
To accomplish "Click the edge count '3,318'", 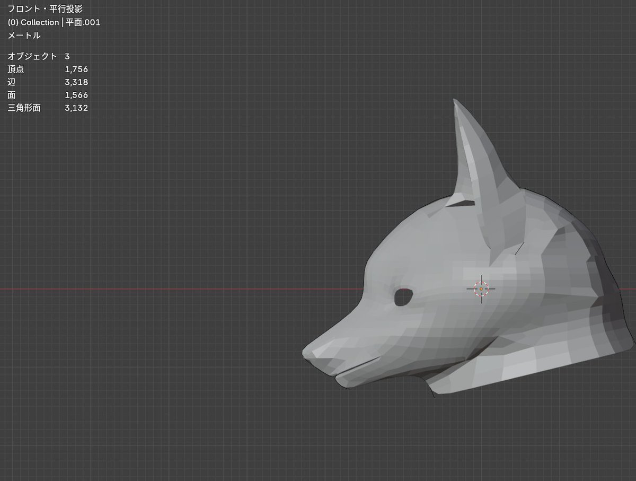I will tap(76, 82).
